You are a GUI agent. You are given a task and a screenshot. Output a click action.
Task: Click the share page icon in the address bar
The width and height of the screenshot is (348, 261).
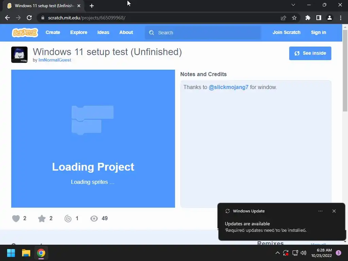click(283, 18)
